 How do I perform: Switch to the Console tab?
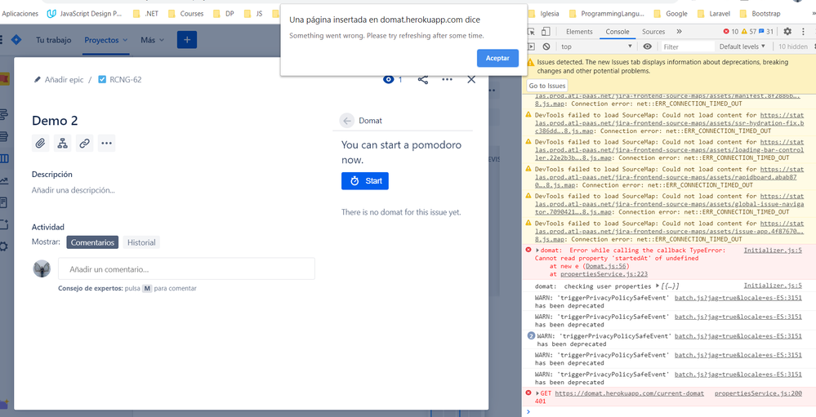[618, 32]
